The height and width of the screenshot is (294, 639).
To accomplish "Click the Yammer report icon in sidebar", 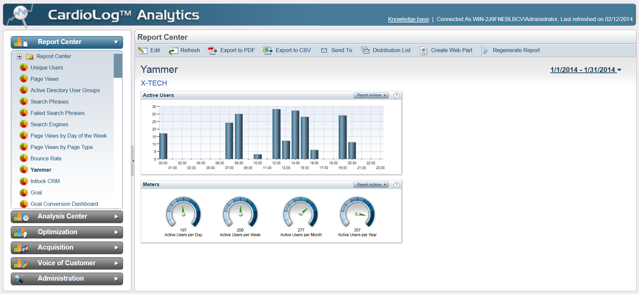I will click(24, 170).
